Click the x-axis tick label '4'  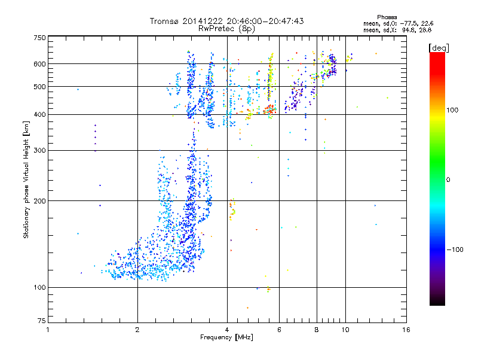227,330
